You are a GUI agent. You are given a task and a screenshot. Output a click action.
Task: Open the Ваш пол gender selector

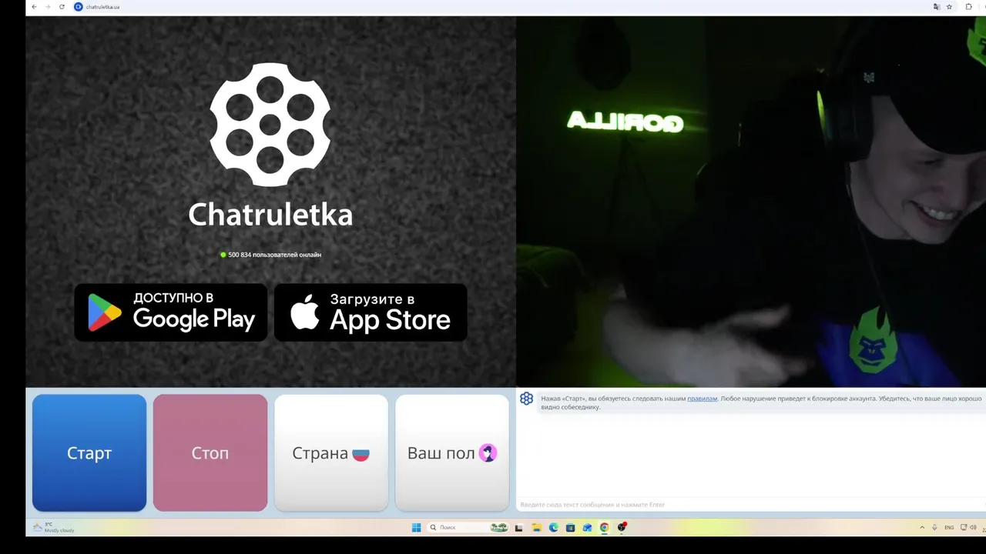(452, 452)
